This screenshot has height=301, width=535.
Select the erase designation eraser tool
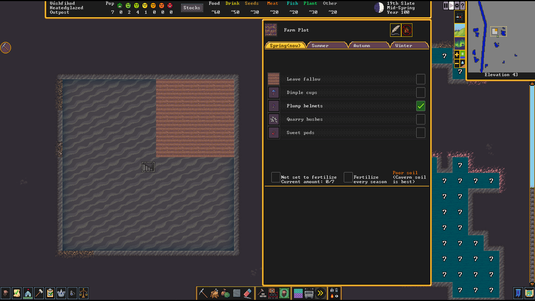click(x=248, y=293)
